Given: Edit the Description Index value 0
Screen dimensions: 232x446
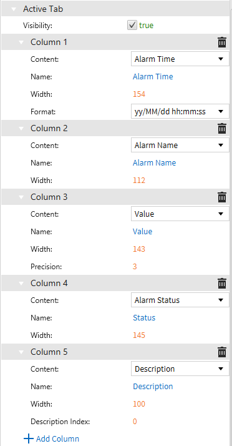Looking at the screenshot, I should pyautogui.click(x=135, y=421).
